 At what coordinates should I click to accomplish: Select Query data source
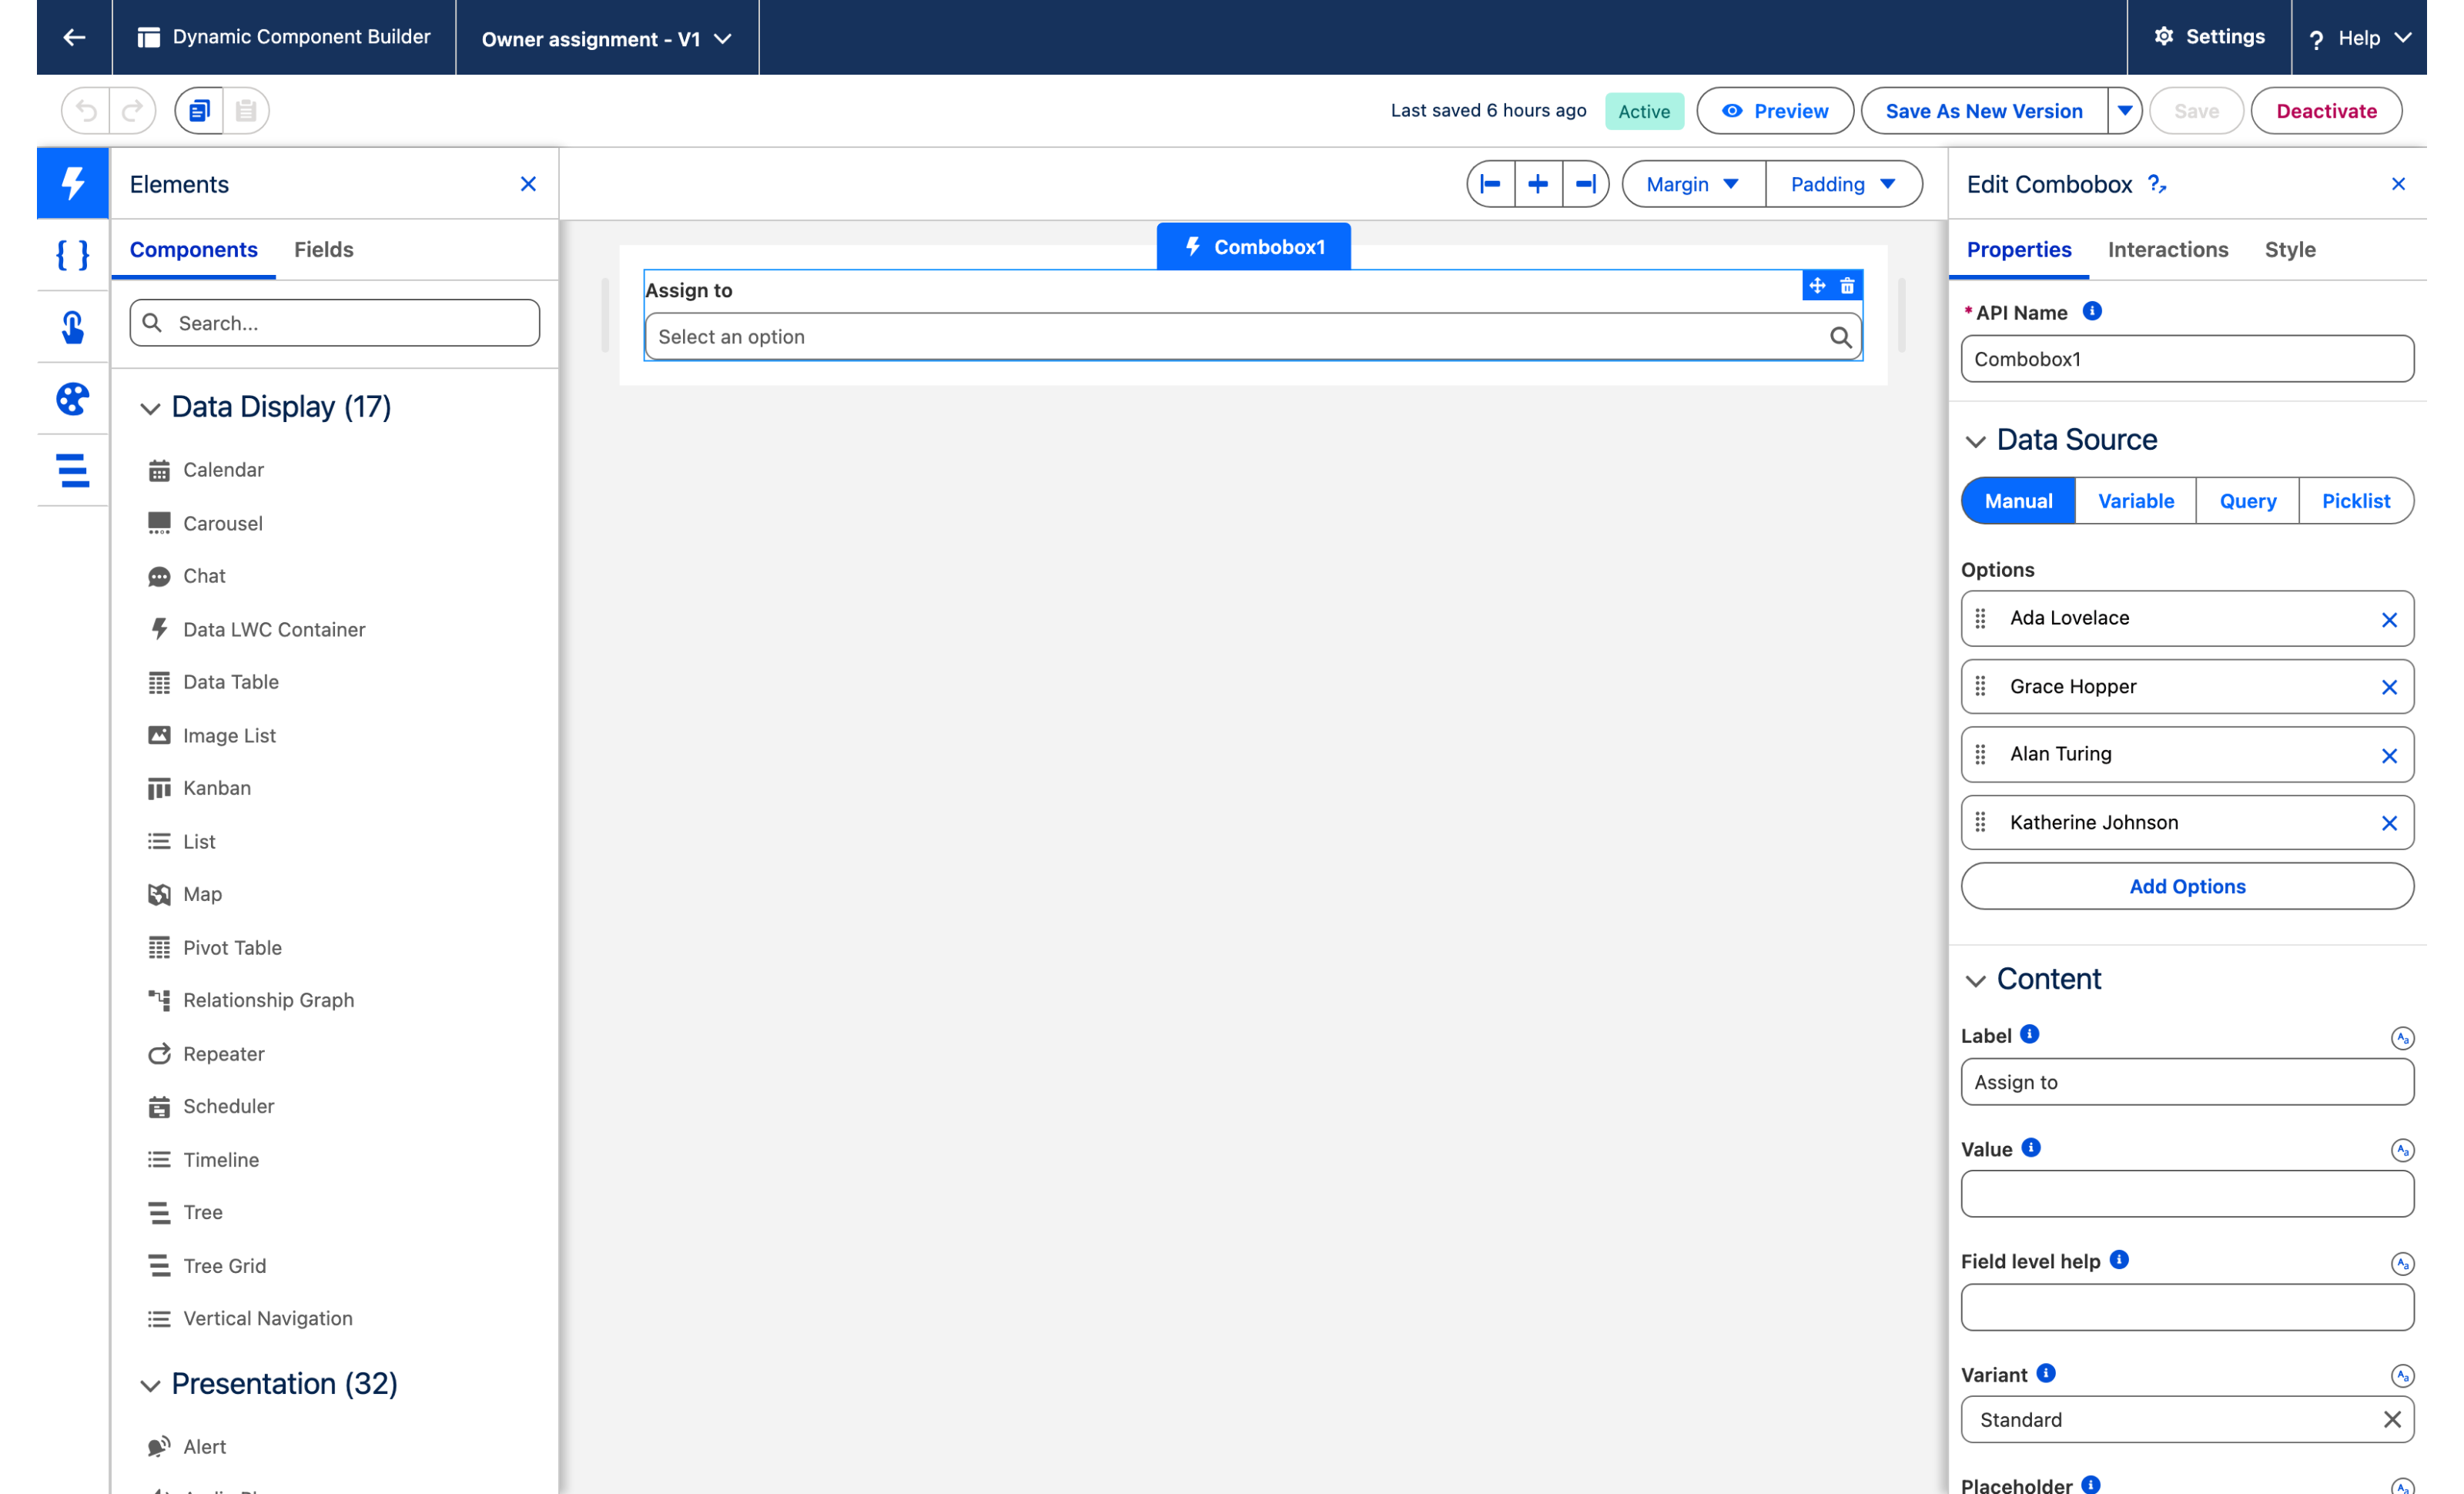click(x=2247, y=501)
